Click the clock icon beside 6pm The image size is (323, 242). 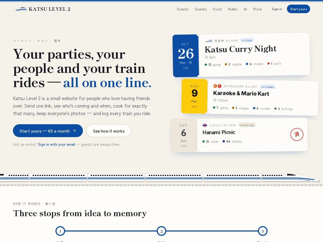[206, 57]
